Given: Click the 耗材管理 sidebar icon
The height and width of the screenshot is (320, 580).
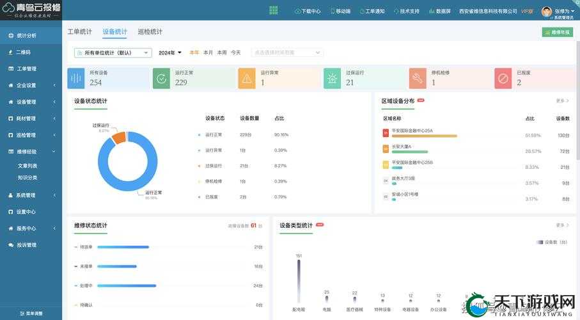Looking at the screenshot, I should tap(11, 118).
